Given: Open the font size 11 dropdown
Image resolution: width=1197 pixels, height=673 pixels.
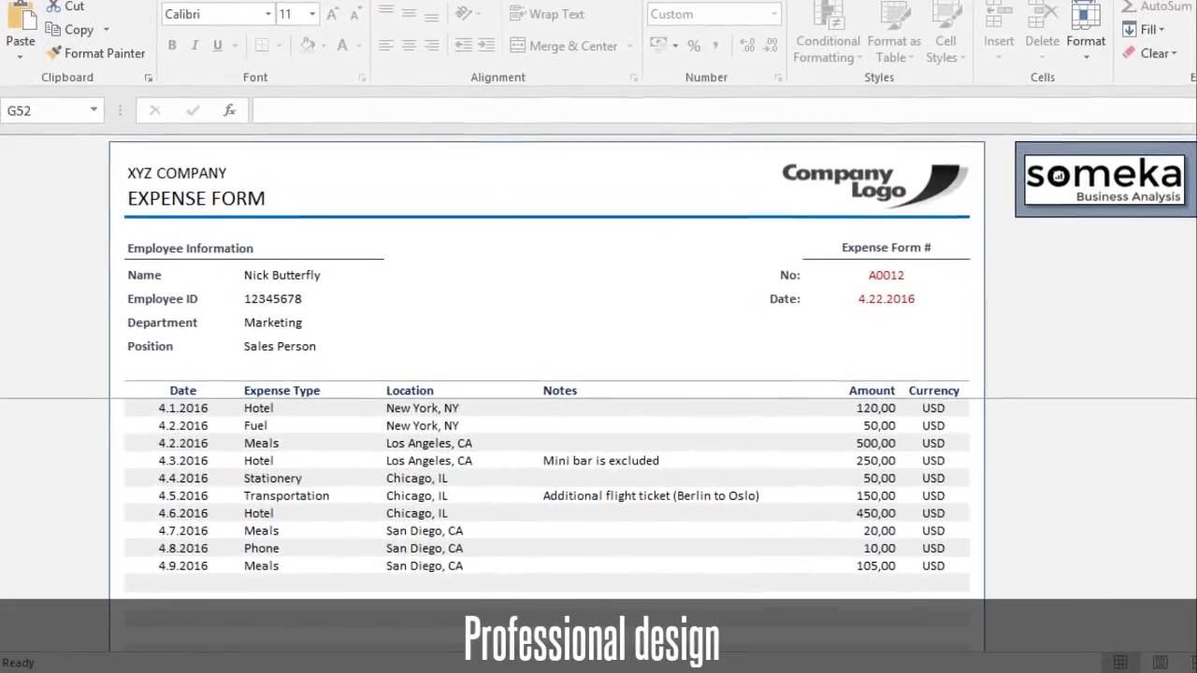Looking at the screenshot, I should tap(312, 14).
